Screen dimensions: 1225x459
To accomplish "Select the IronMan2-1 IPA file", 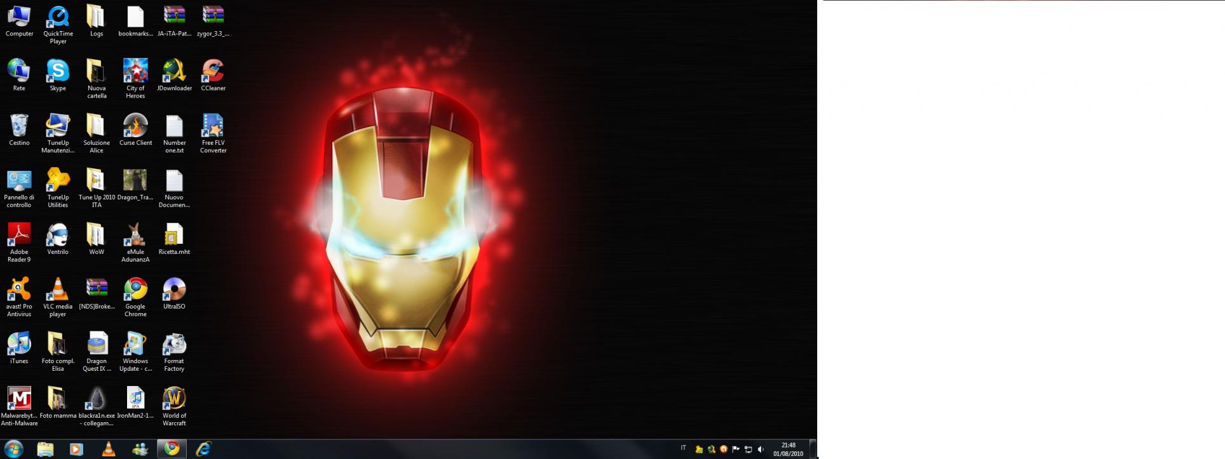I will 135,404.
